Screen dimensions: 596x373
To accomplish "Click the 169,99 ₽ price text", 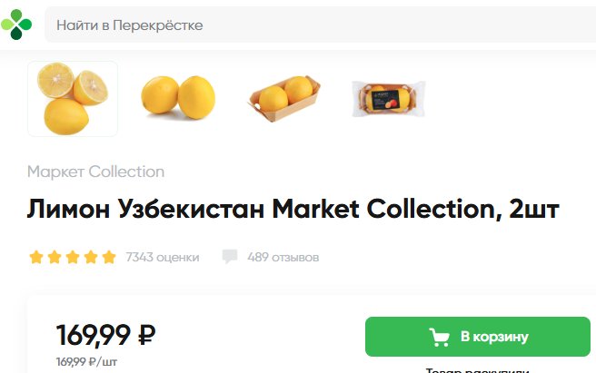I will coord(106,335).
